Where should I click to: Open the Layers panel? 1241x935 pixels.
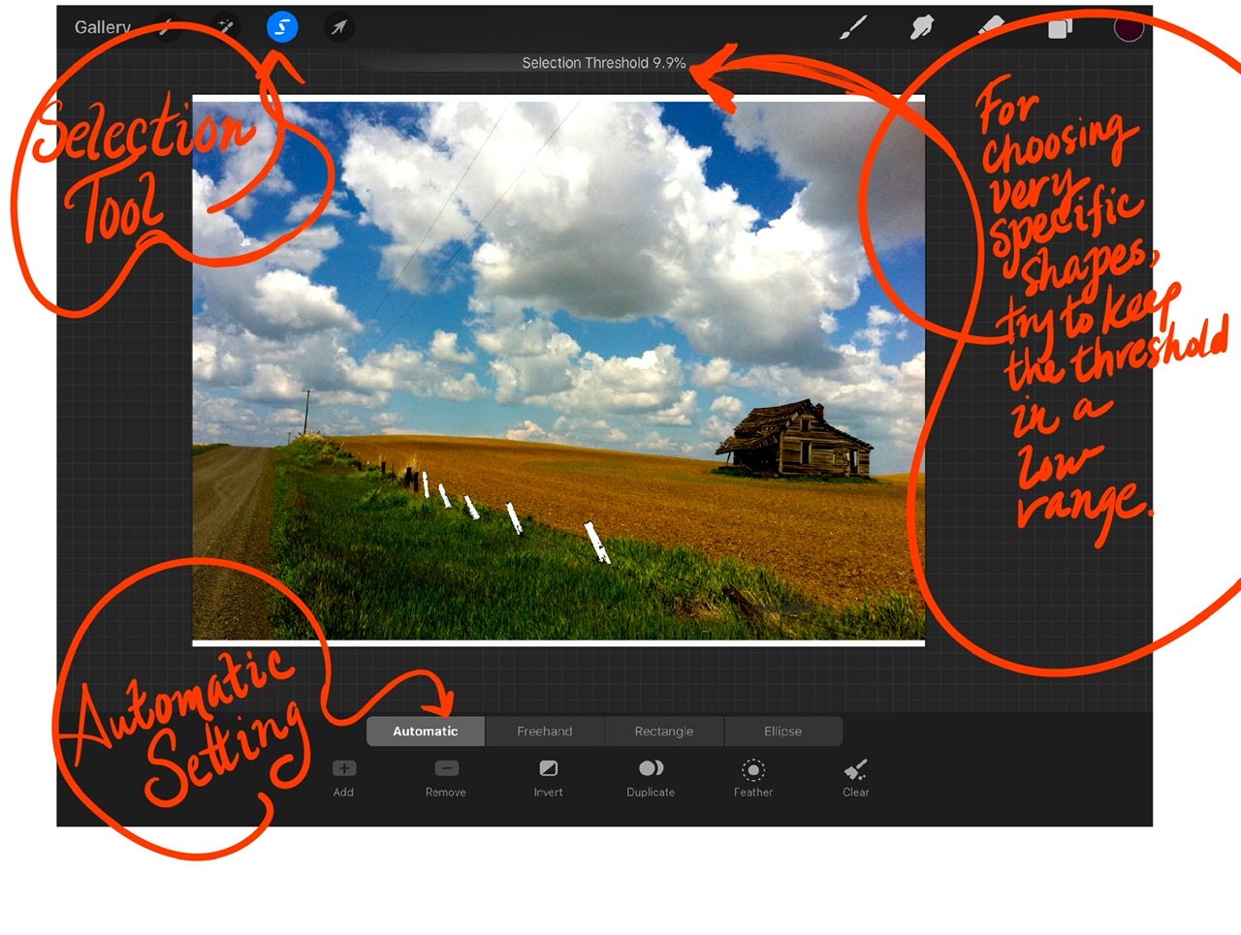(x=1059, y=26)
